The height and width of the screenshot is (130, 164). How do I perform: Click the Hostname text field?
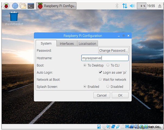(105, 58)
